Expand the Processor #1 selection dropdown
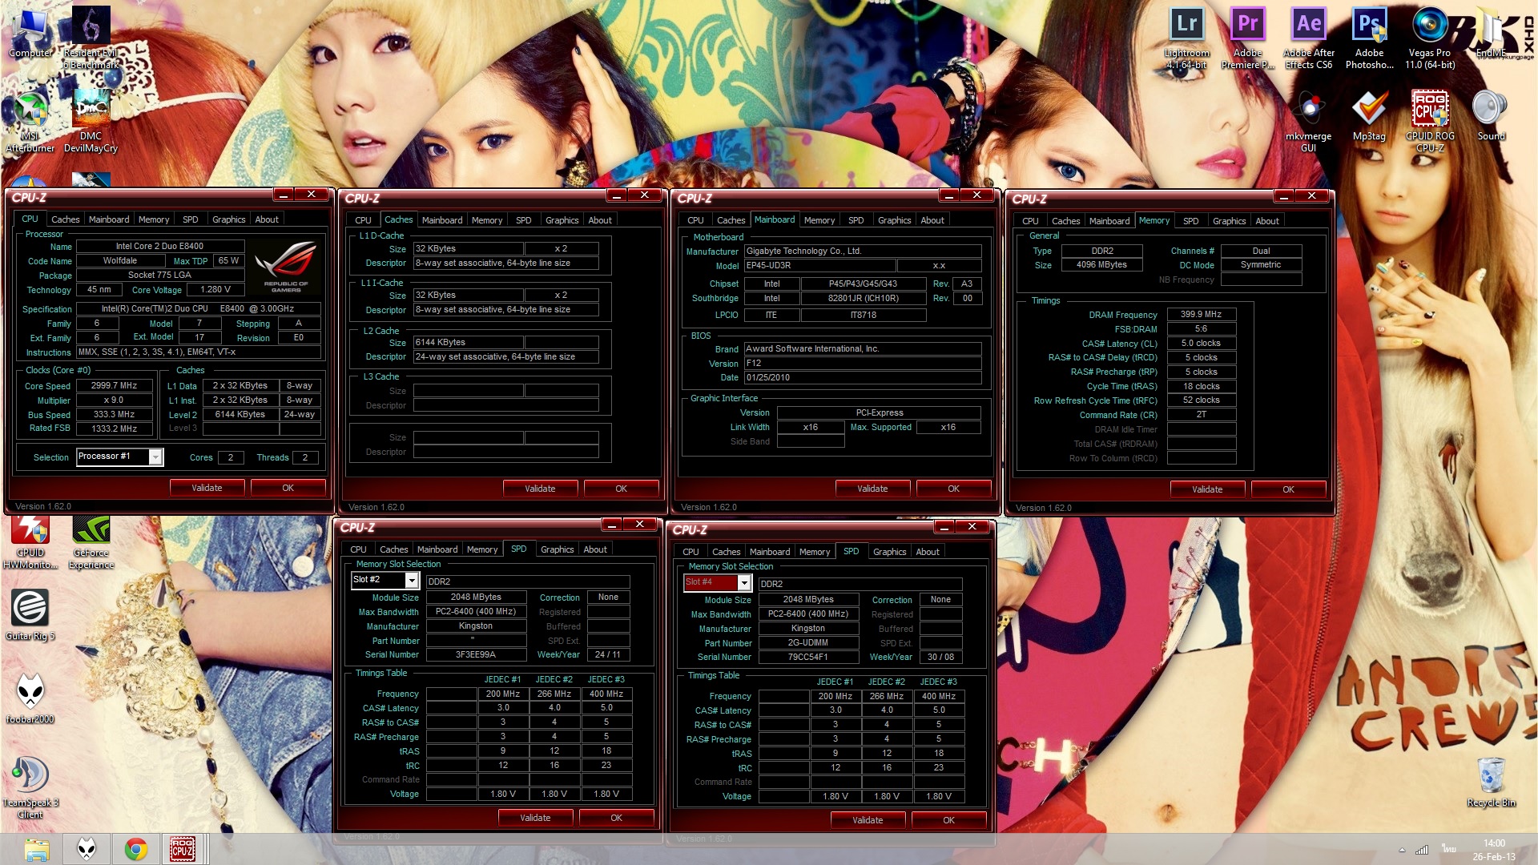Screen dimensions: 1538x865 click(155, 457)
